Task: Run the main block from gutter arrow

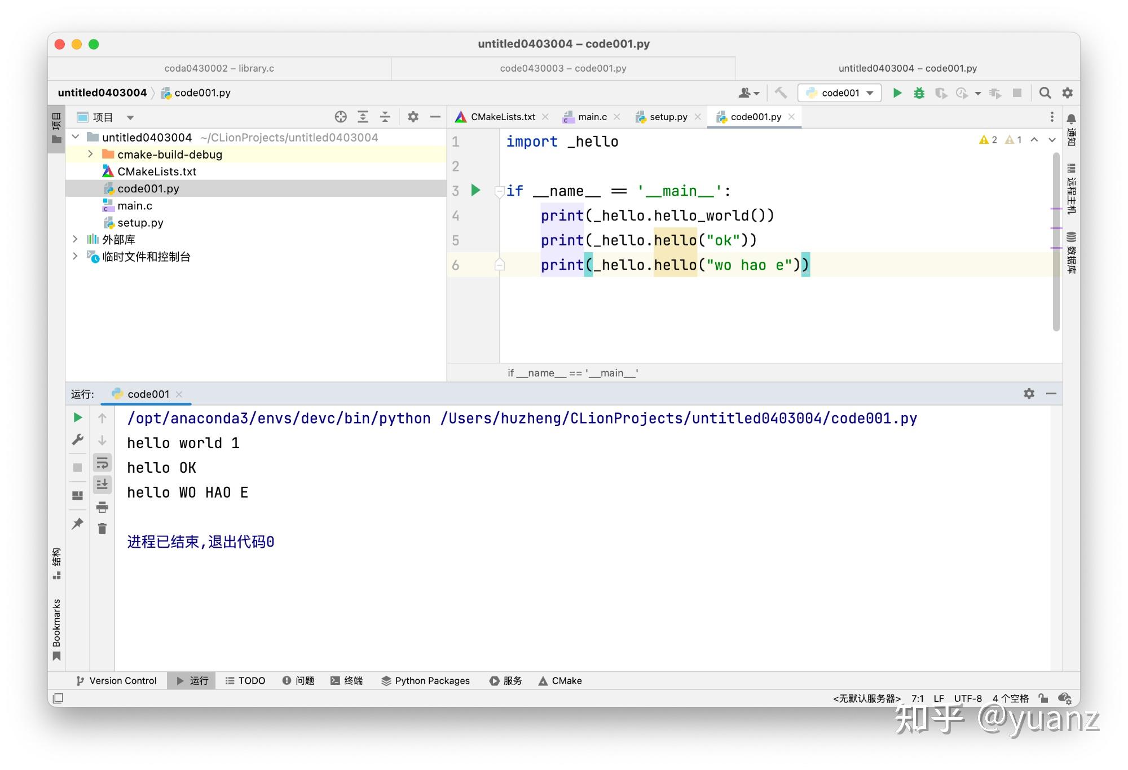Action: point(475,190)
